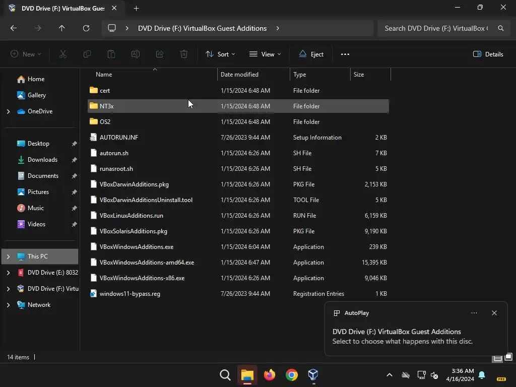Open the AutoPlay notification options ellipsis

point(474,313)
